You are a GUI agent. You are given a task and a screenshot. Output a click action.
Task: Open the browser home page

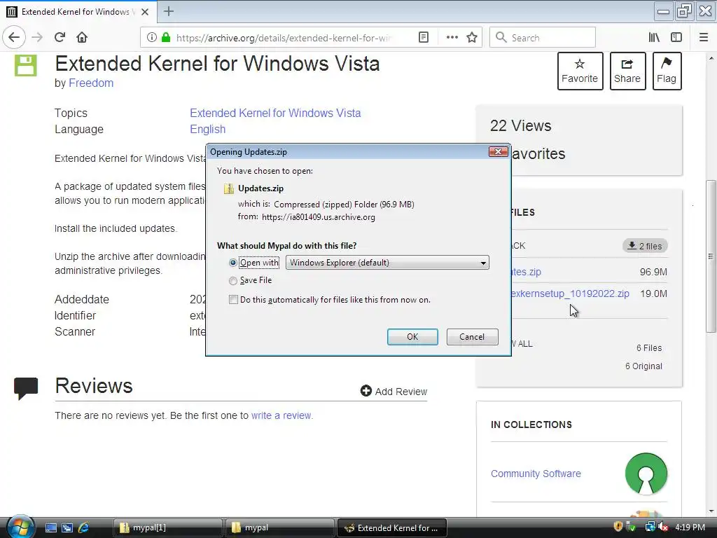point(82,37)
